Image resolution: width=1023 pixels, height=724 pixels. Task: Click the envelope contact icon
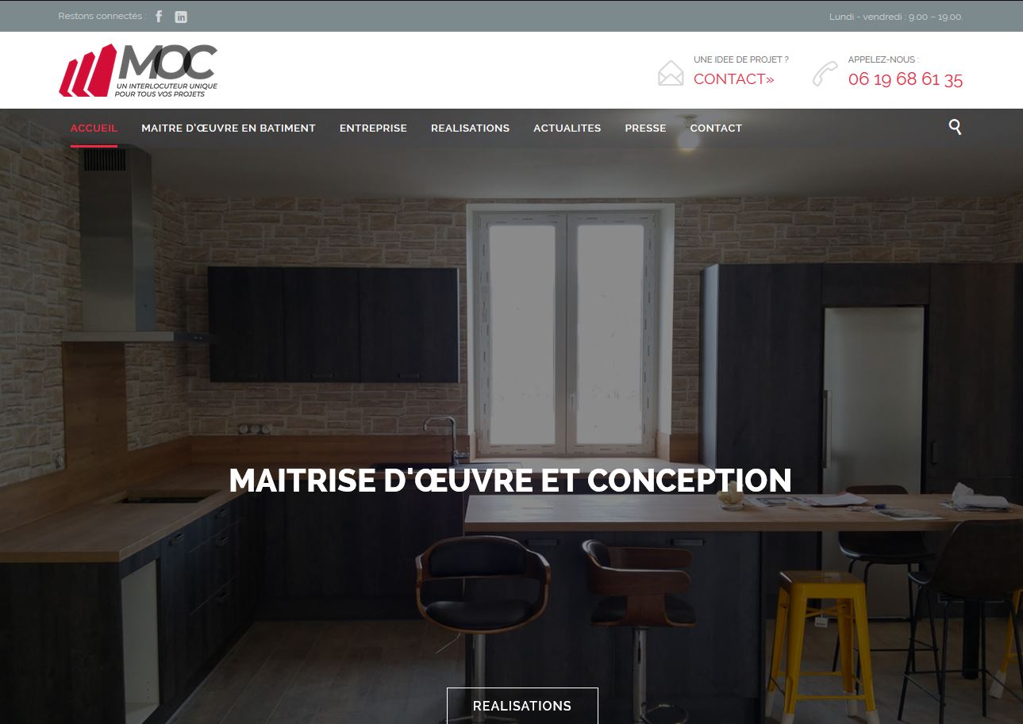coord(671,73)
